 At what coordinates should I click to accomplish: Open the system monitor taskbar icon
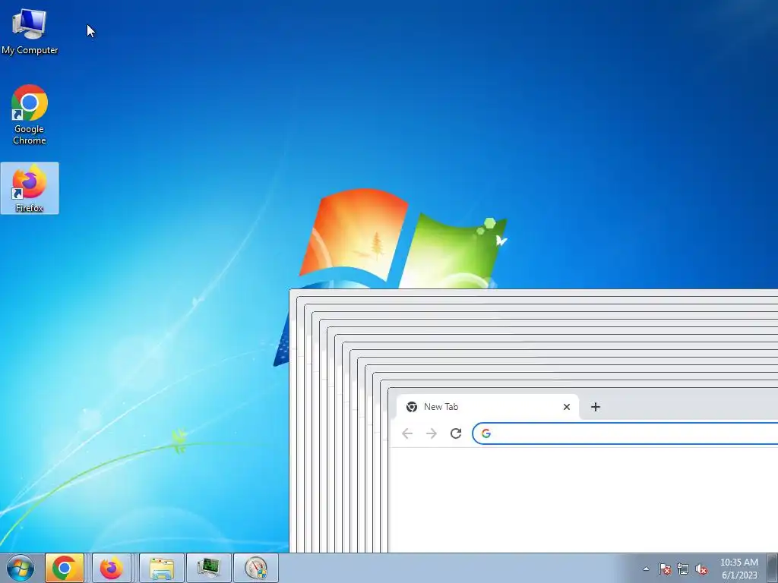coord(209,568)
